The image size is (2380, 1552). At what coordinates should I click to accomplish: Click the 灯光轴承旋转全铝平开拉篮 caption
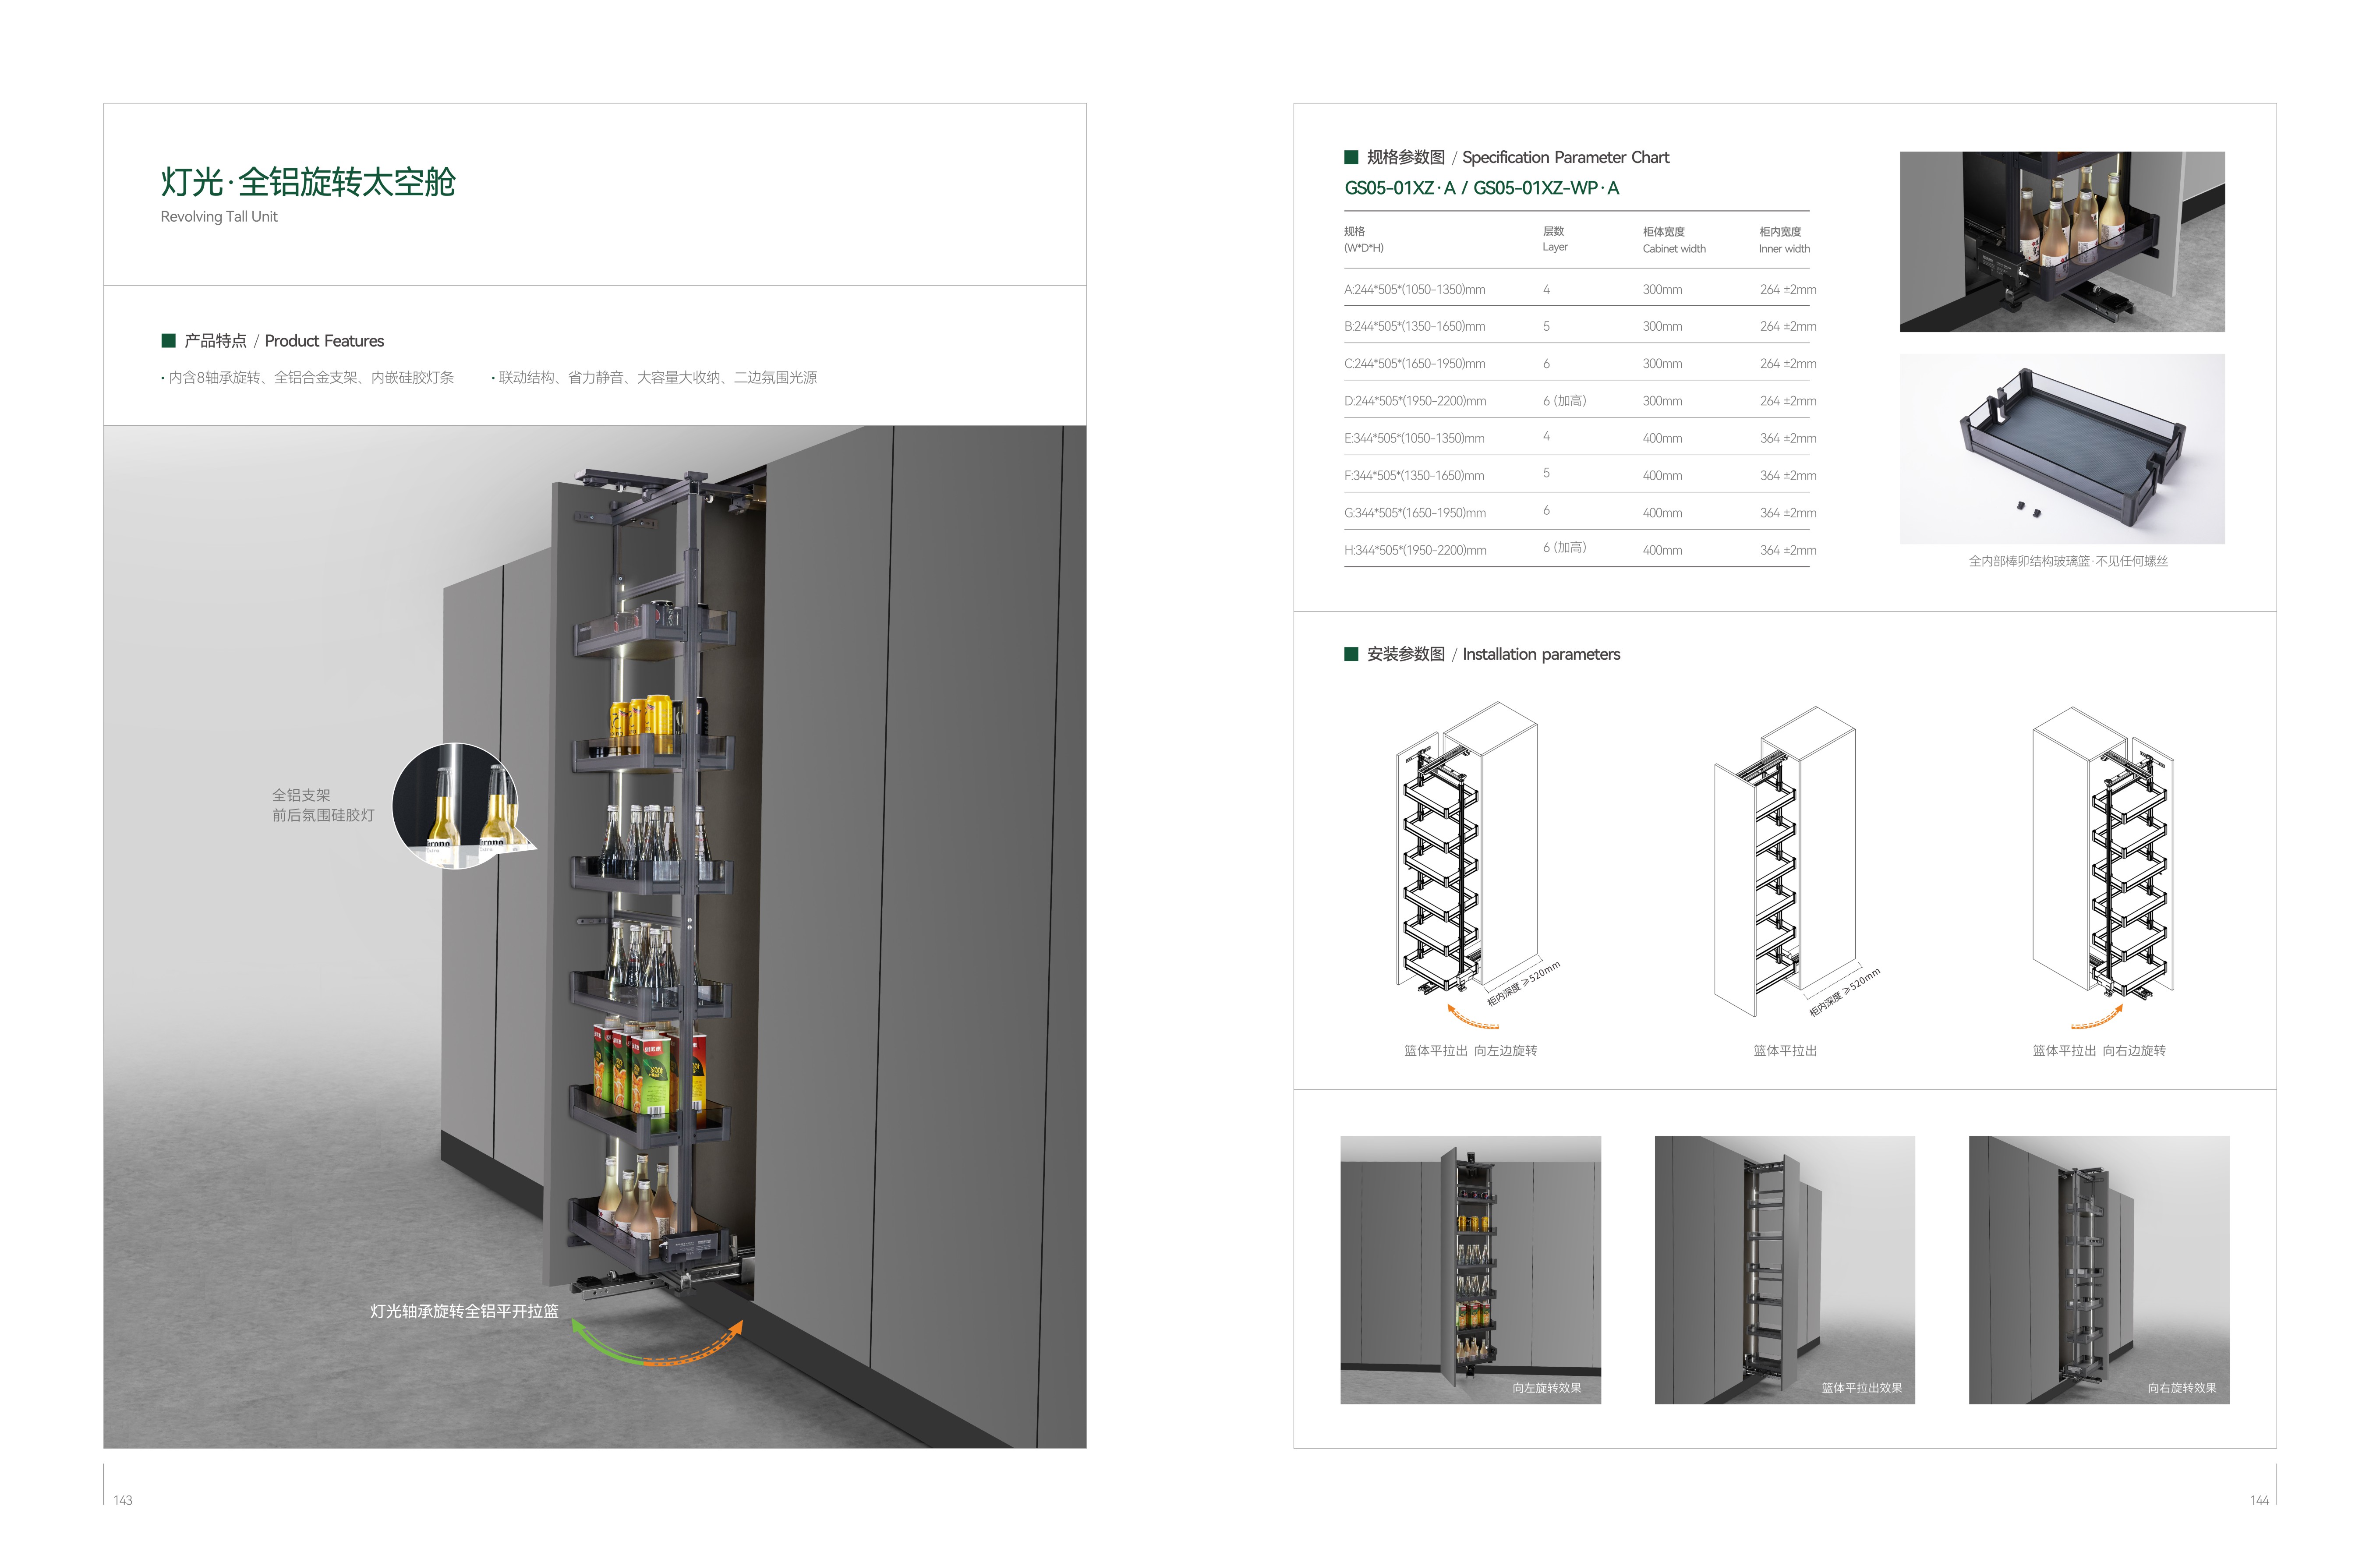pos(464,1311)
